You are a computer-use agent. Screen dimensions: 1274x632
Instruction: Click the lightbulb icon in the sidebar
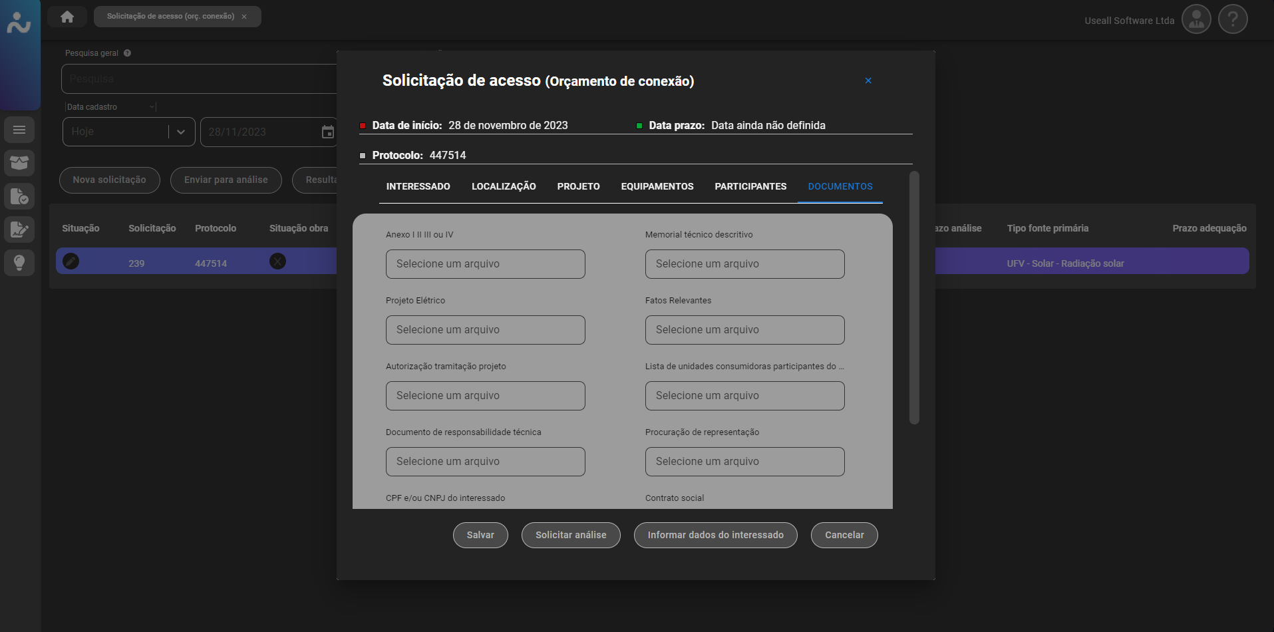point(19,262)
